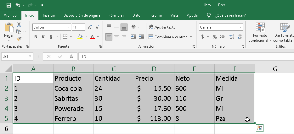Open the Vista tab
The image size is (294, 134).
174,15
